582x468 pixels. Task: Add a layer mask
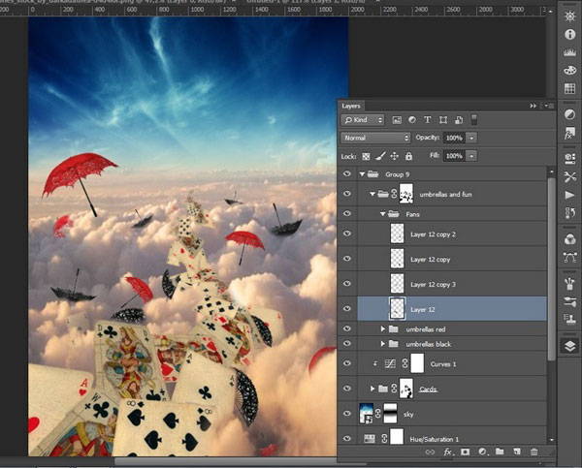465,452
